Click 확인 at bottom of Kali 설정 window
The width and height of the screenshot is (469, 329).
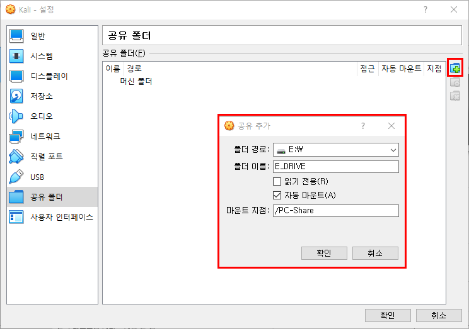pos(388,315)
